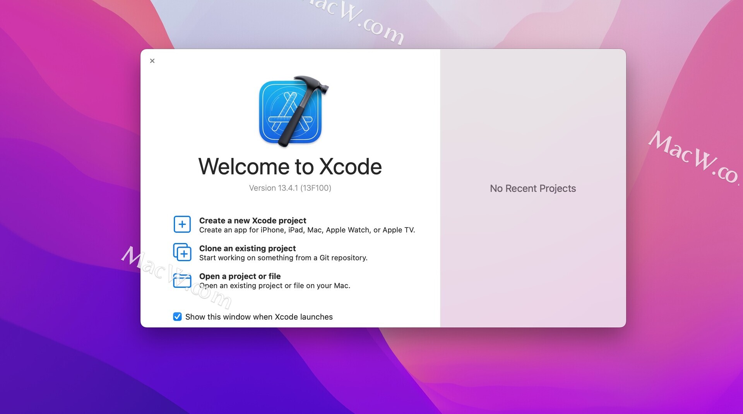
Task: Uncheck Show this window when Xcode launches
Action: pos(177,316)
